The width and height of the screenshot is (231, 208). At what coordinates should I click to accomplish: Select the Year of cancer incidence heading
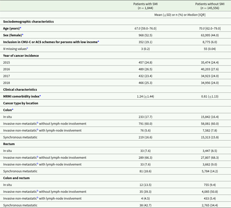(x=21, y=55)
